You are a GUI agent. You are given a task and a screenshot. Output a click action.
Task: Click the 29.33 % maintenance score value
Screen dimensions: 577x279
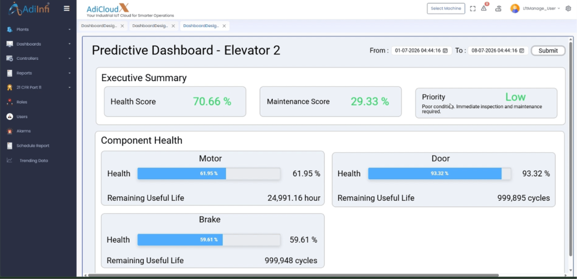370,101
